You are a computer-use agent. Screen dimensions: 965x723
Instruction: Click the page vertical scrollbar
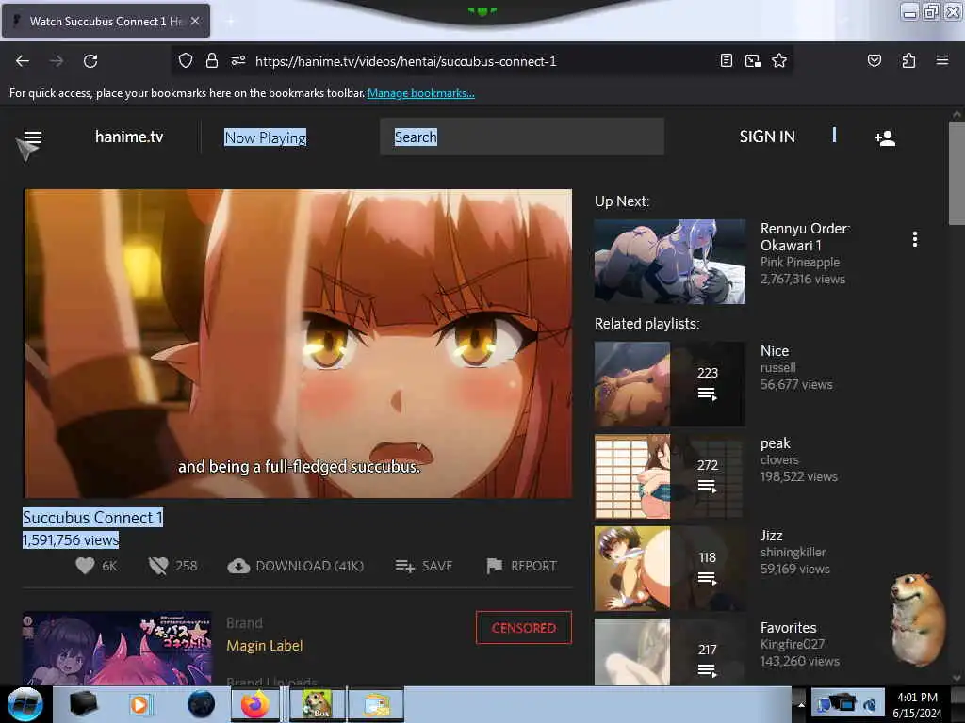point(957,174)
